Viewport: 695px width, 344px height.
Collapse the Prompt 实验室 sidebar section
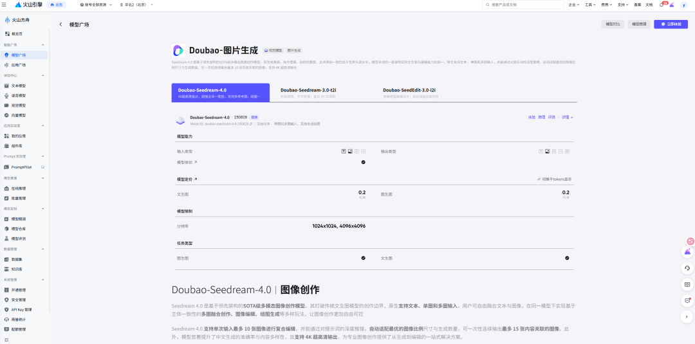[x=43, y=156]
